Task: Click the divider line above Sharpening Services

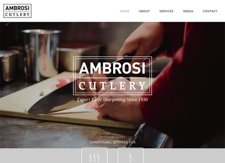Action: 112,137
